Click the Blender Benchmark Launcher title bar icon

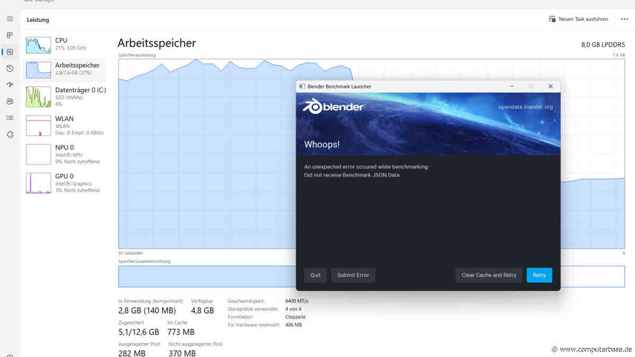[302, 86]
